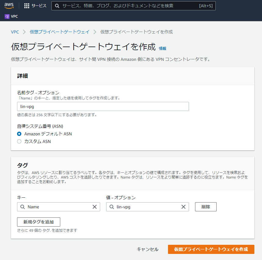
Task: Open the services grid menu icon
Action: coord(27,6)
